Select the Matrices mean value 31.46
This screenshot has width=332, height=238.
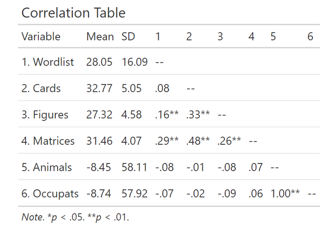(x=100, y=141)
